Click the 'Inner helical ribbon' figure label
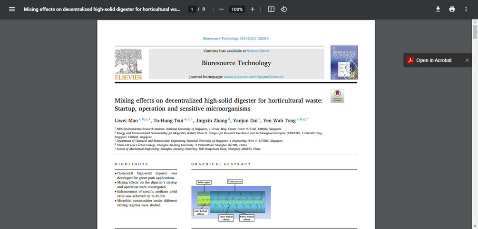The height and width of the screenshot is (229, 478). 225,218
